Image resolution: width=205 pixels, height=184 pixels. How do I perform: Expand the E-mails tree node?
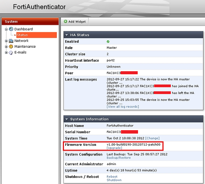[x=6, y=52]
